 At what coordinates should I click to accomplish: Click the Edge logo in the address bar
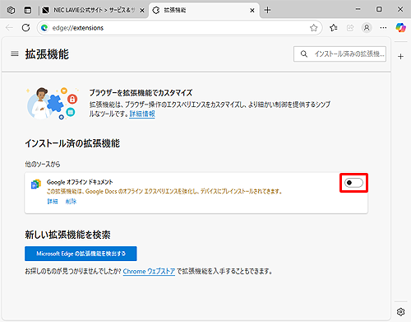(x=44, y=28)
